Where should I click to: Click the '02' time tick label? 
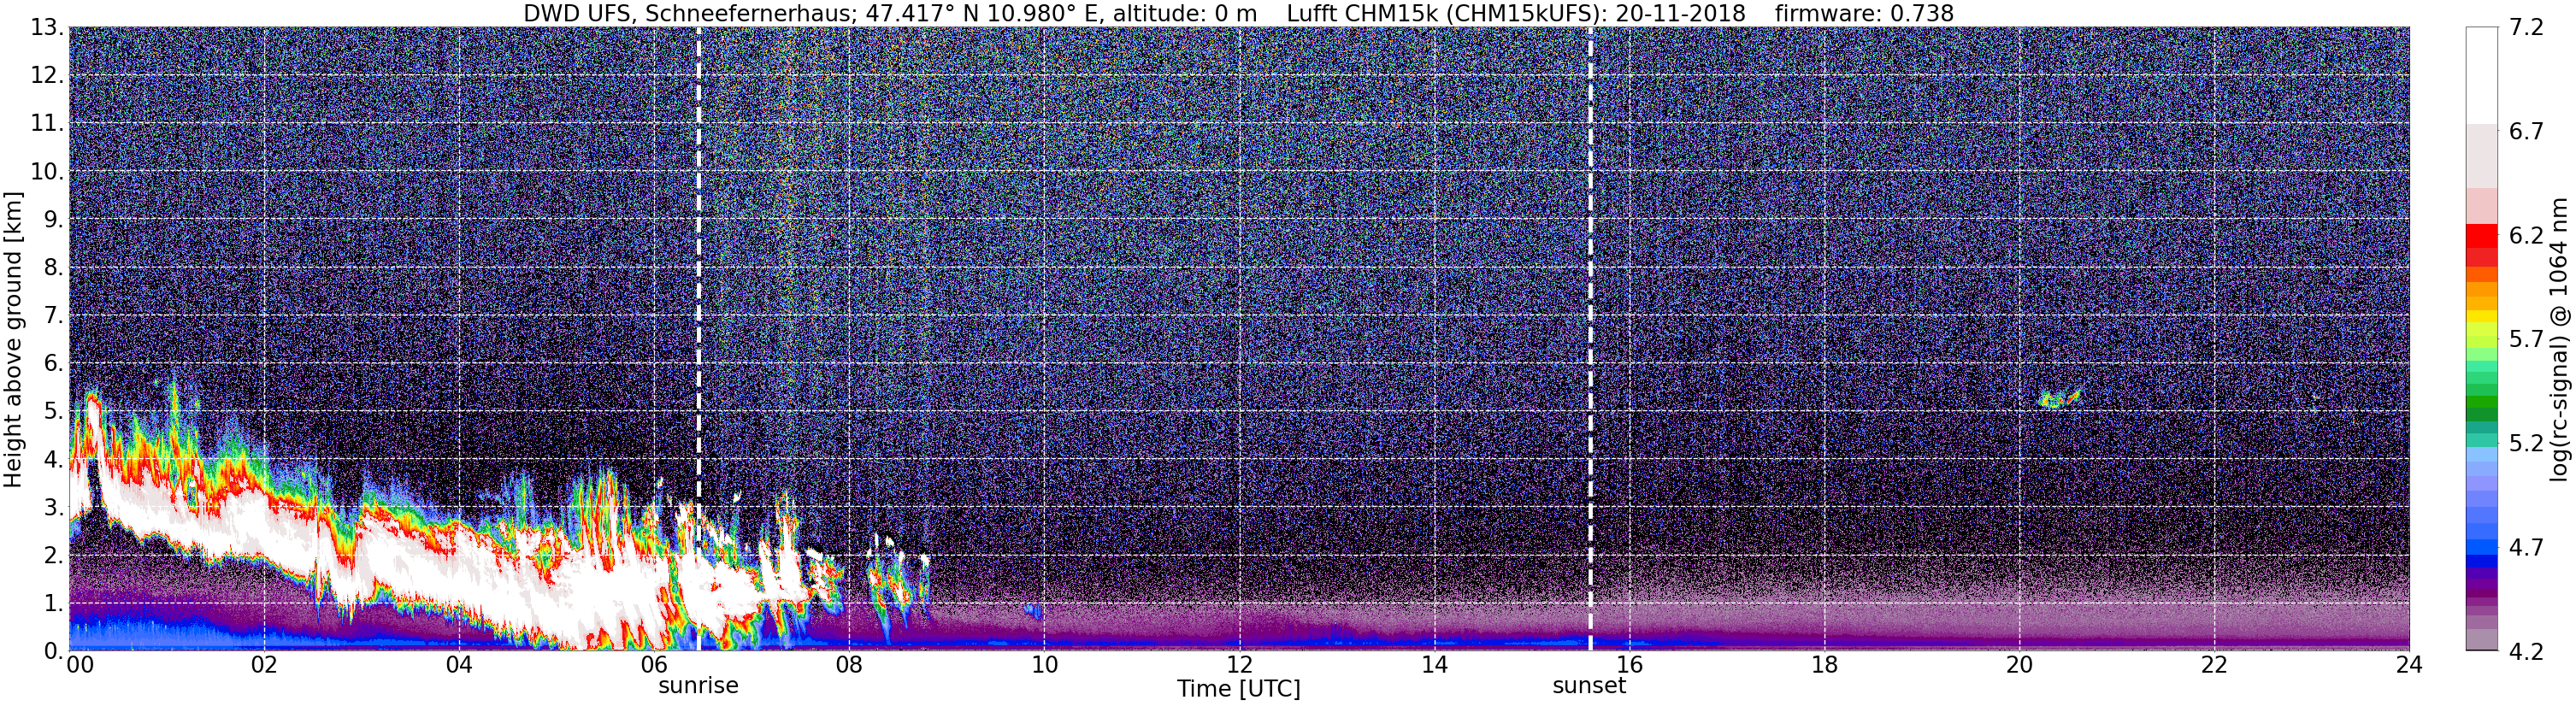coord(264,664)
